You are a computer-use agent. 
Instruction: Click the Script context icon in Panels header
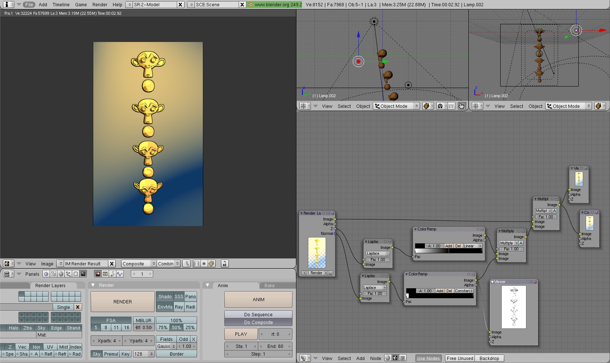click(53, 274)
